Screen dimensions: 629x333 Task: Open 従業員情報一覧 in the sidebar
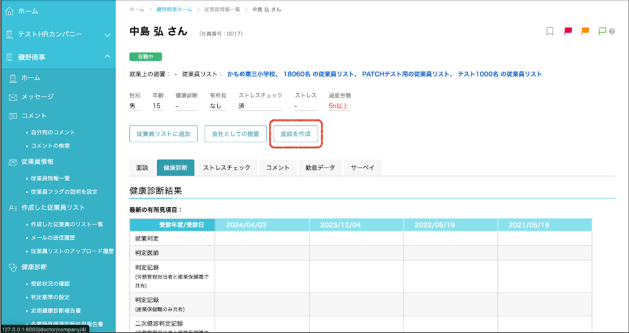pyautogui.click(x=50, y=178)
